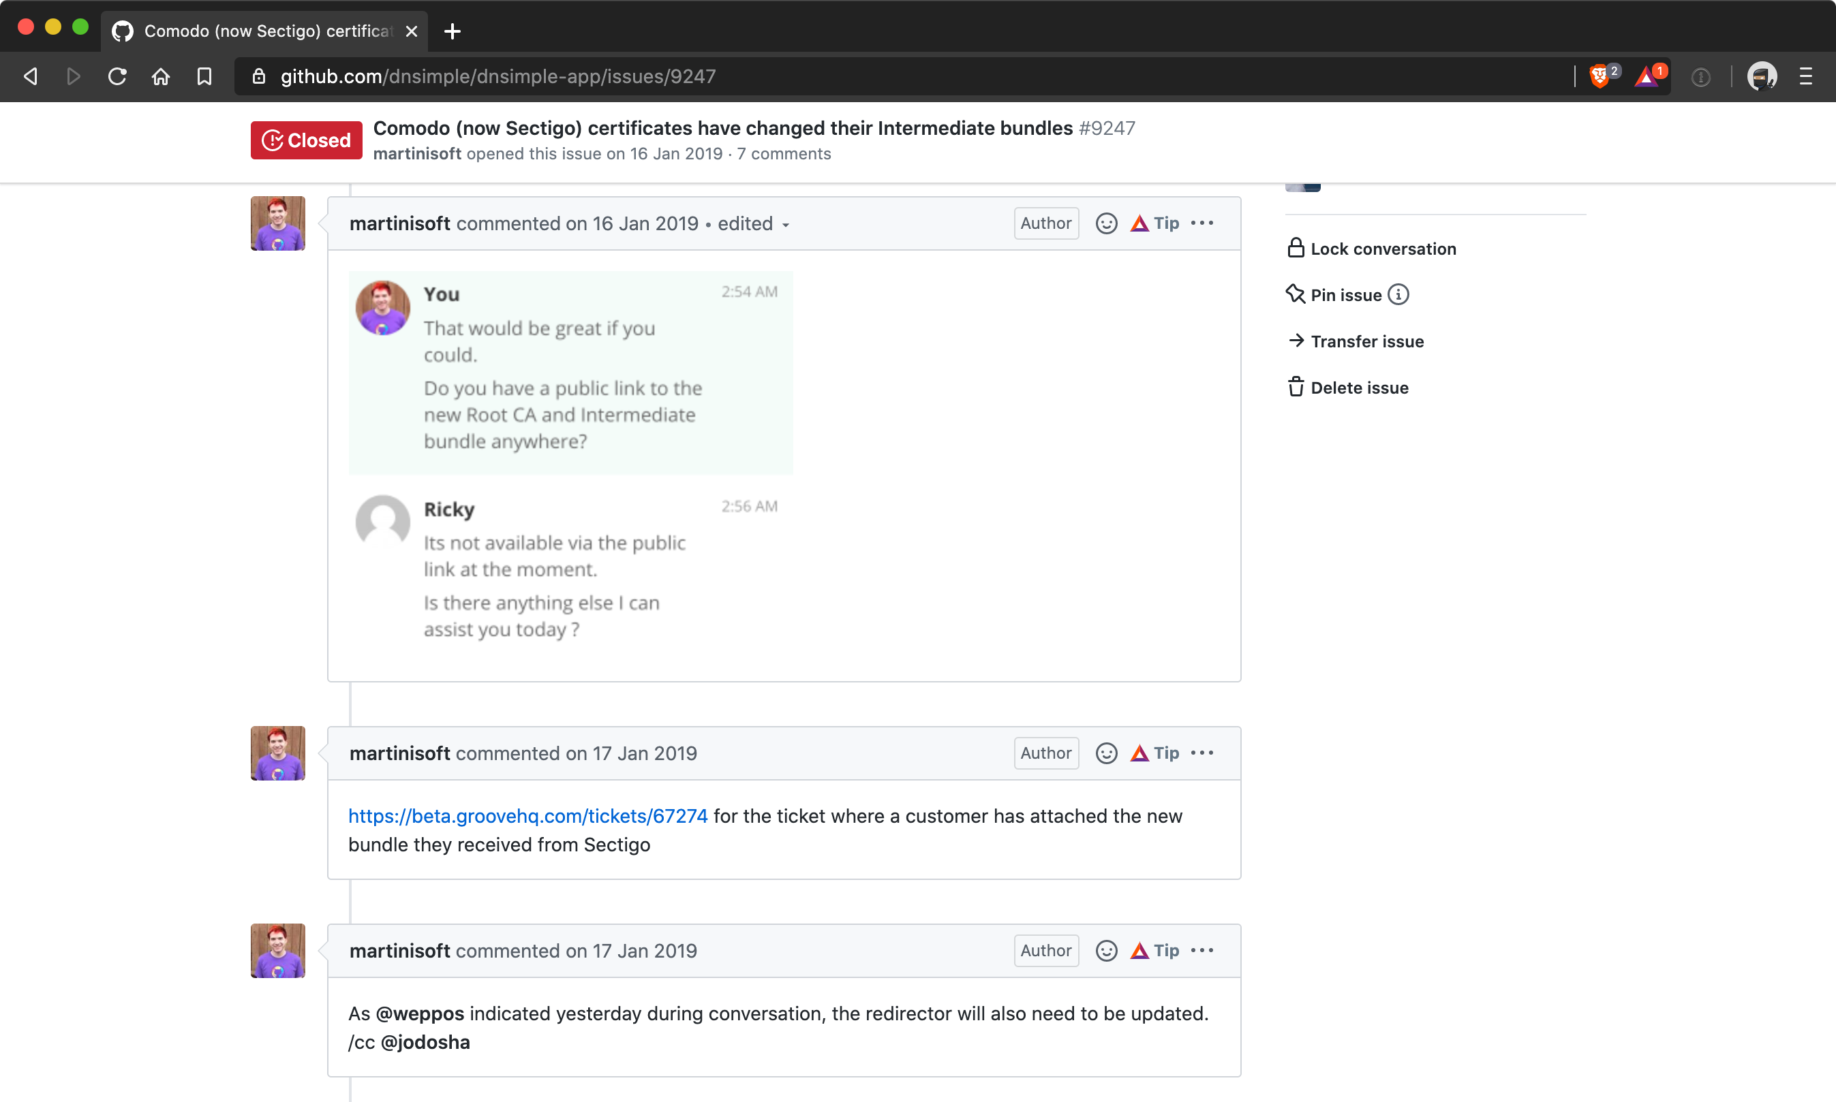Tip the author of the 16 Jan comment
The height and width of the screenshot is (1102, 1836).
(x=1154, y=223)
